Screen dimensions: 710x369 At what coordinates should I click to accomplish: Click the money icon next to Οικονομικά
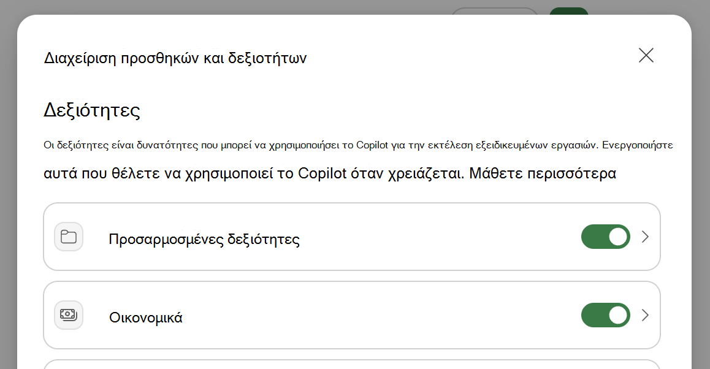point(69,314)
